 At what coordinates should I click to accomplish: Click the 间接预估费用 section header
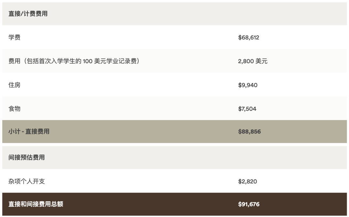point(26,157)
